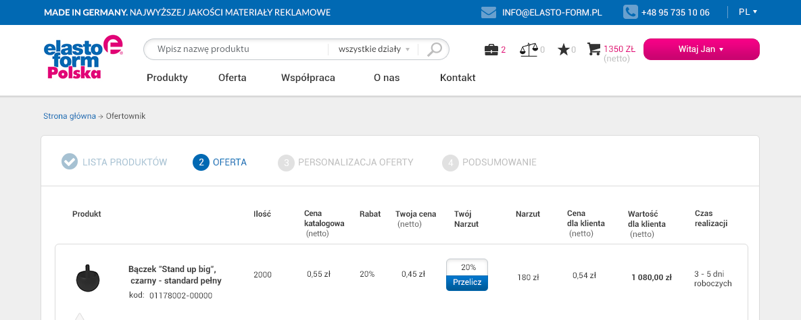Click the product code 01178002-00000
The image size is (801, 320).
[180, 296]
